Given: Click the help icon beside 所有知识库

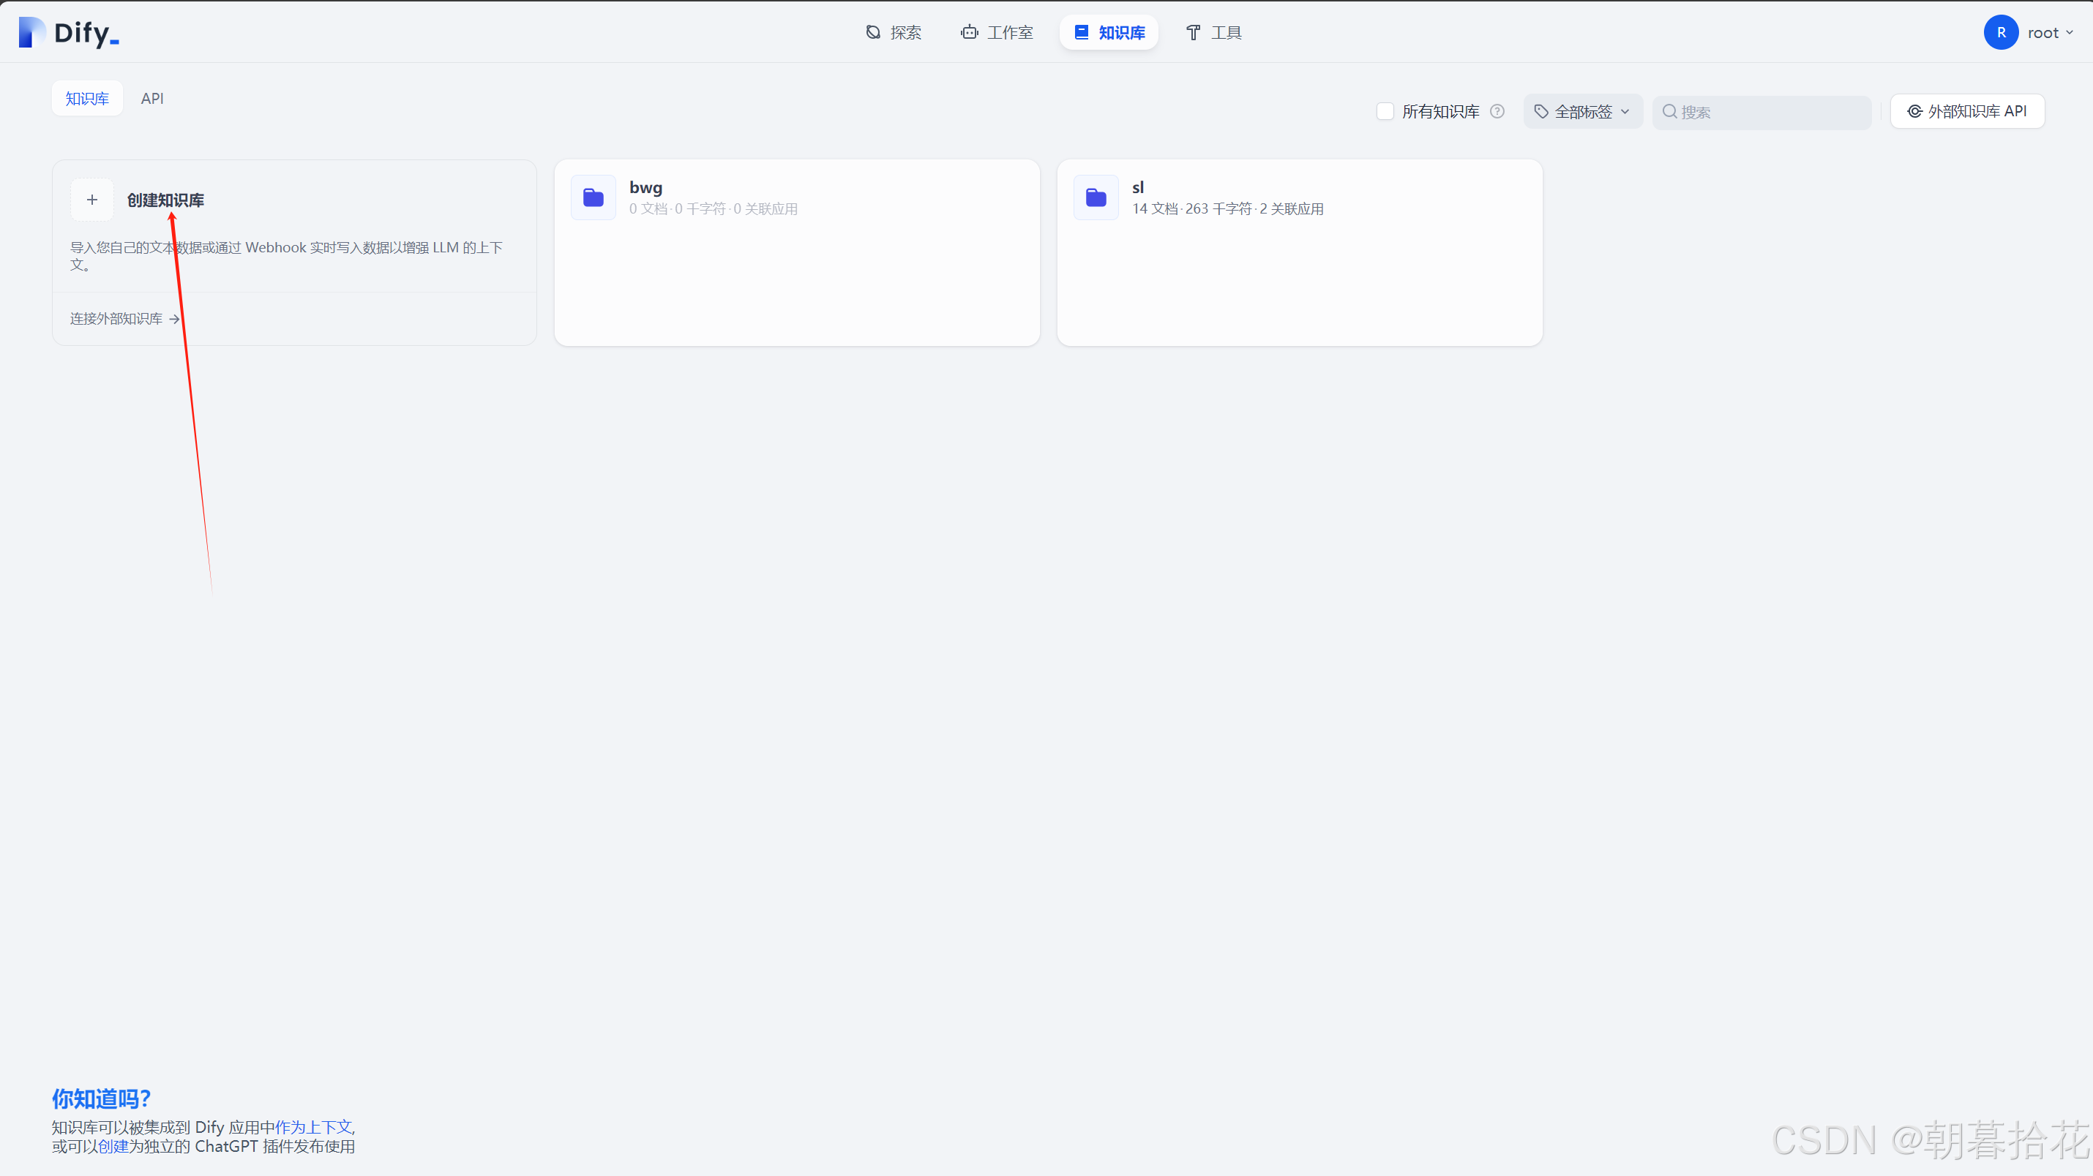Looking at the screenshot, I should pos(1497,111).
